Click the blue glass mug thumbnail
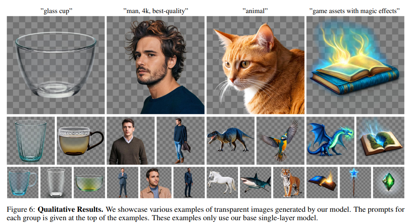This screenshot has width=412, height=224. tap(23, 182)
